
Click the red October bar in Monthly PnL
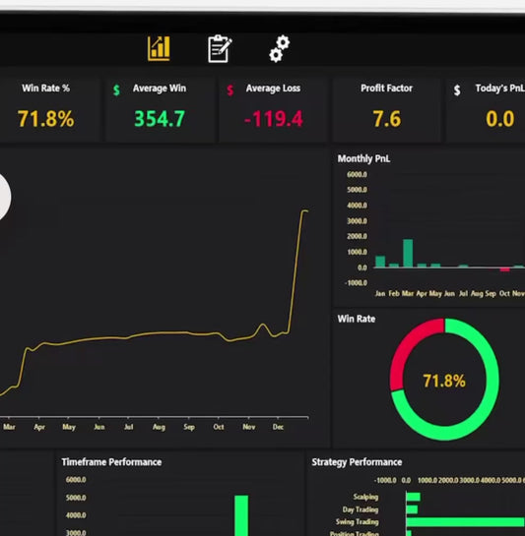(x=504, y=269)
